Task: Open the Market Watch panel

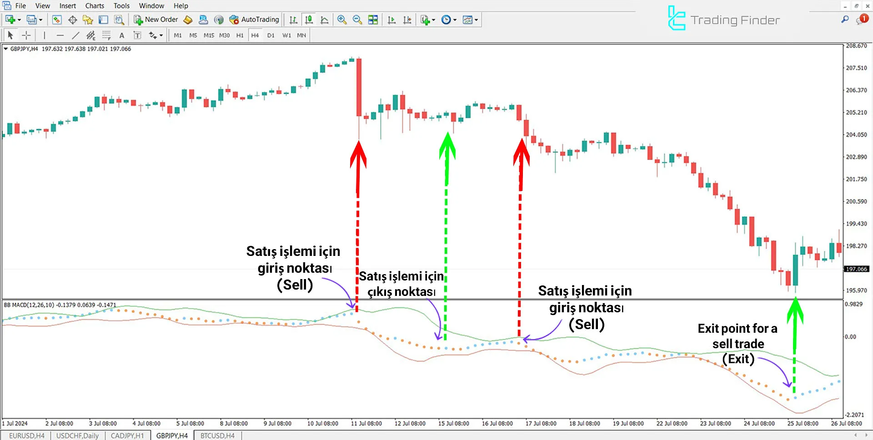Action: (x=57, y=20)
